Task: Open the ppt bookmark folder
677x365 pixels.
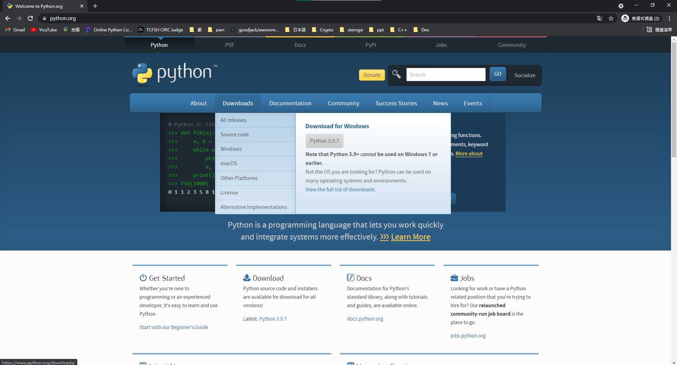Action: (377, 30)
